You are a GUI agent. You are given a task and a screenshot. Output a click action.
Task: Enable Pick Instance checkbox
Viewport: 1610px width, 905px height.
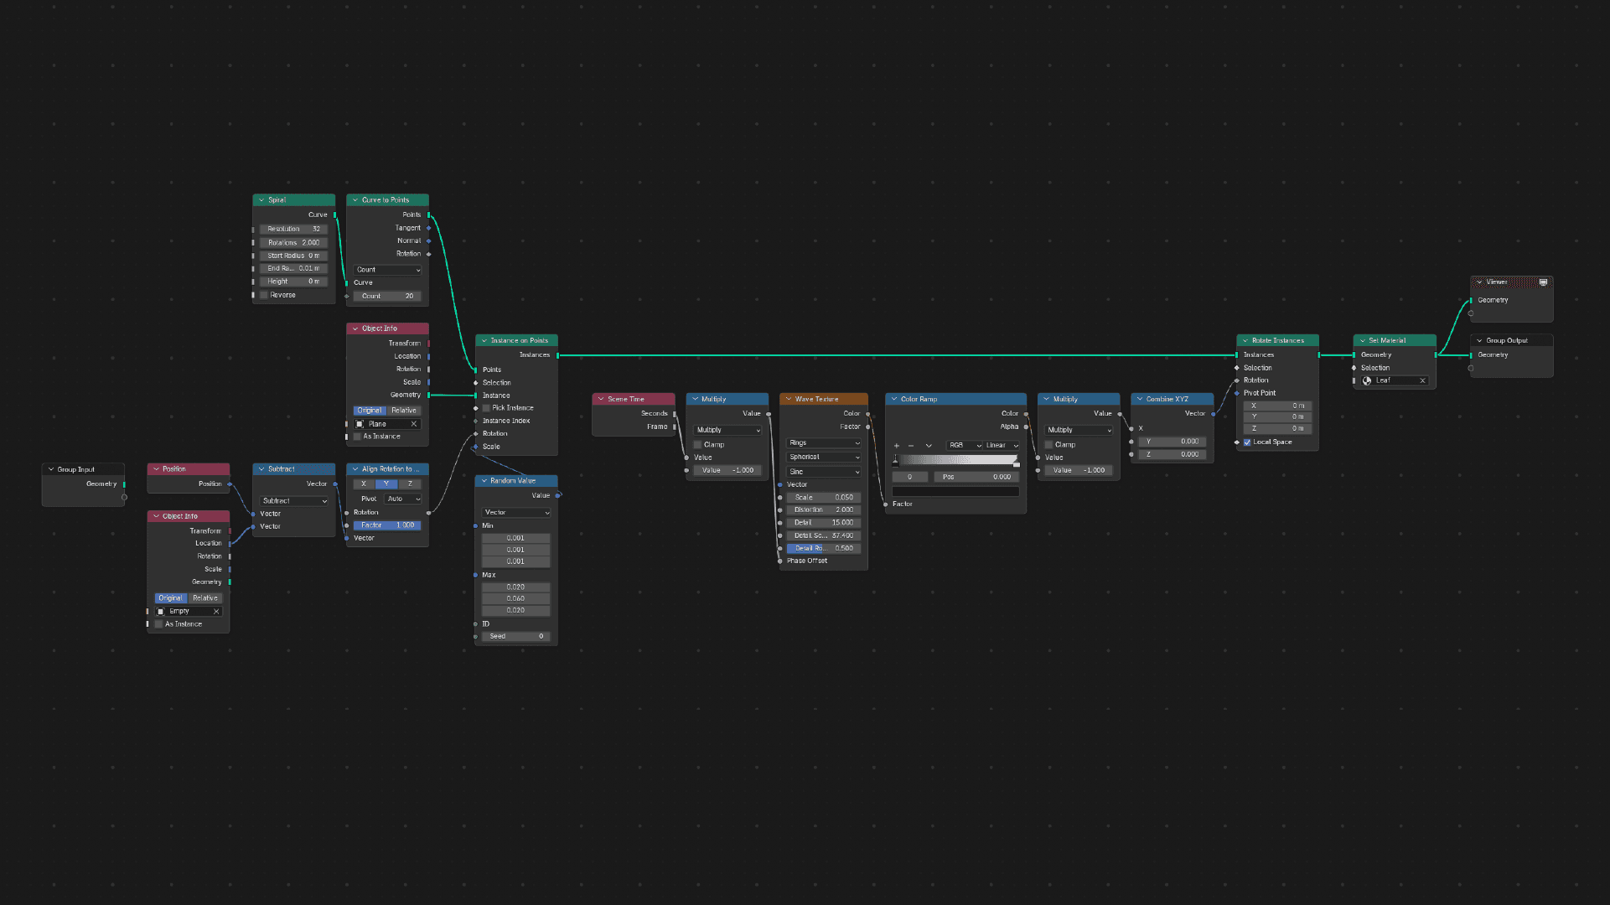(x=486, y=408)
